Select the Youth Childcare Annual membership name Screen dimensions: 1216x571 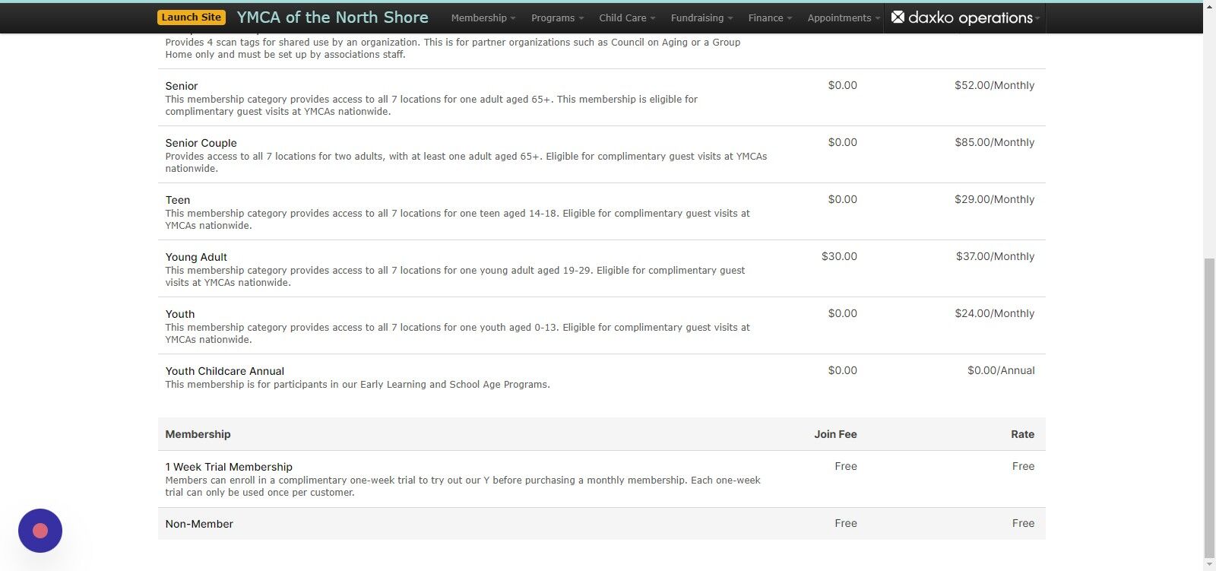pyautogui.click(x=225, y=371)
